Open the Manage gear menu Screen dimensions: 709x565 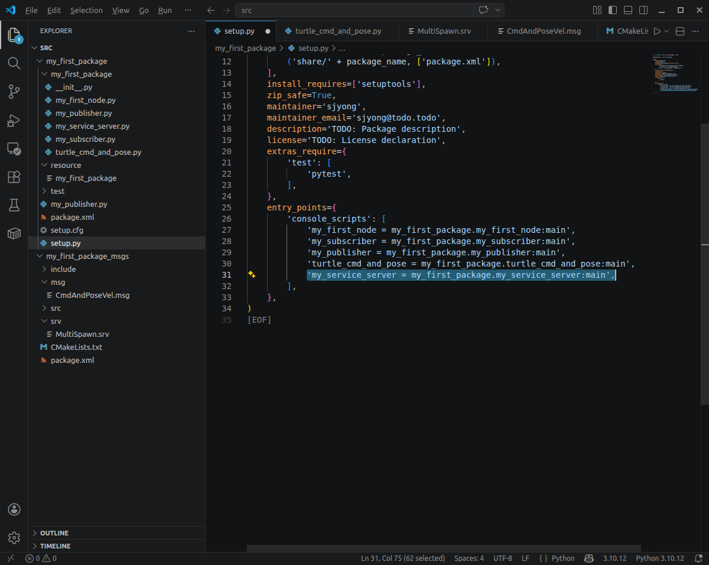tap(14, 538)
